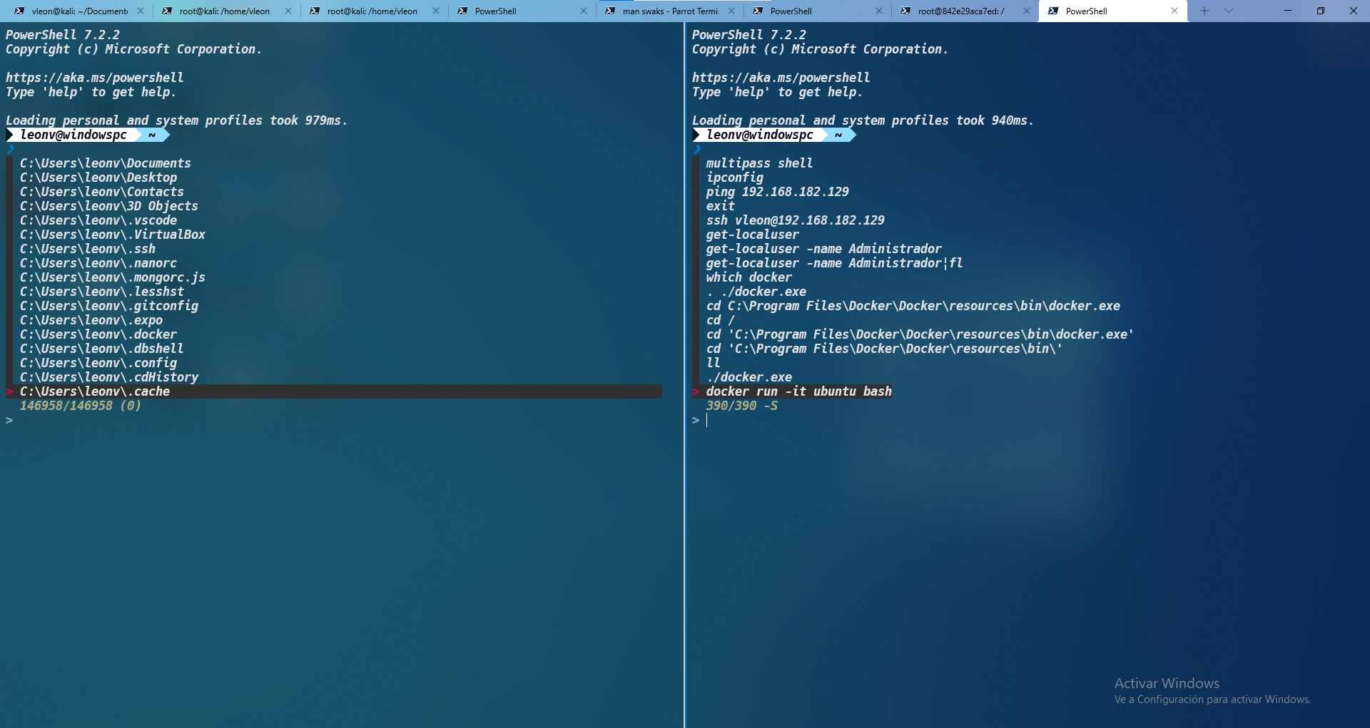Restore down the terminal window
Screen dimensions: 1370x728
(1320, 11)
